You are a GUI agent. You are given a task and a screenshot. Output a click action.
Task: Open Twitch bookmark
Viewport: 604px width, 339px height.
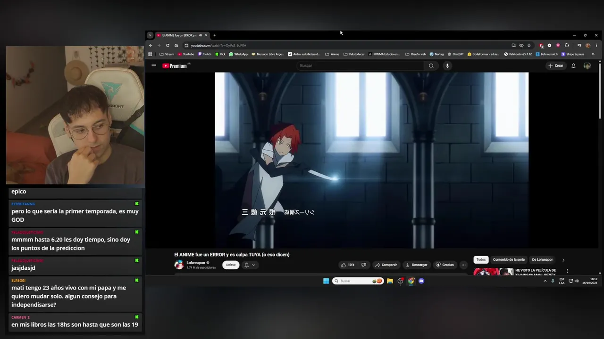(x=204, y=54)
